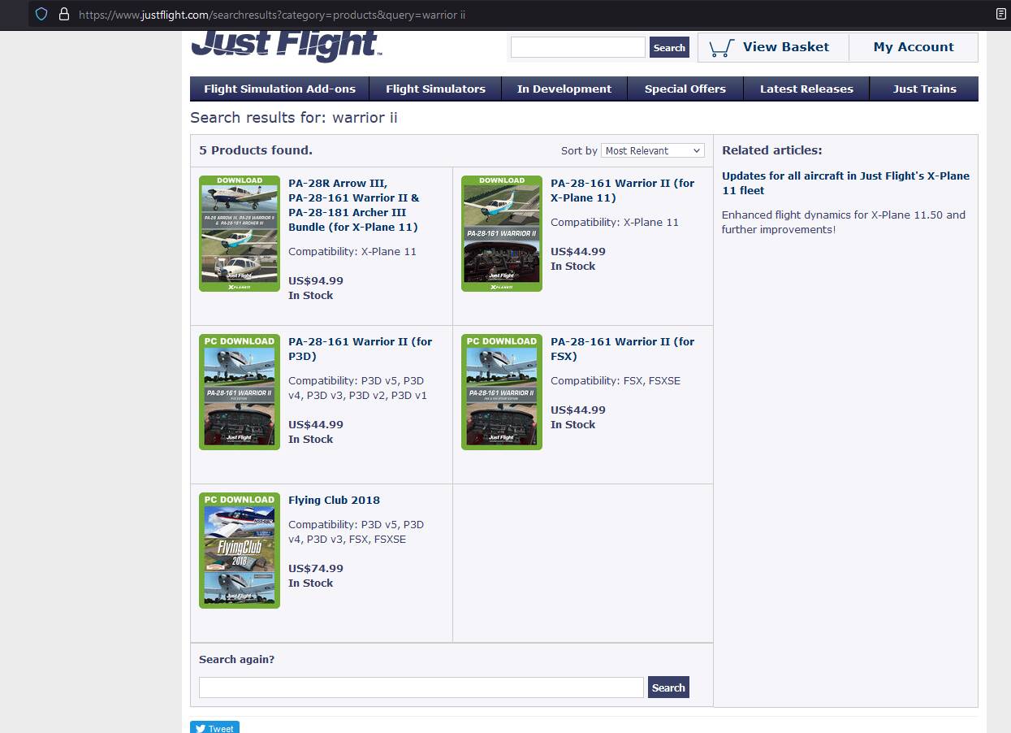Open the X-Plane 11 fleet updates article
This screenshot has height=733, width=1011.
tap(845, 183)
